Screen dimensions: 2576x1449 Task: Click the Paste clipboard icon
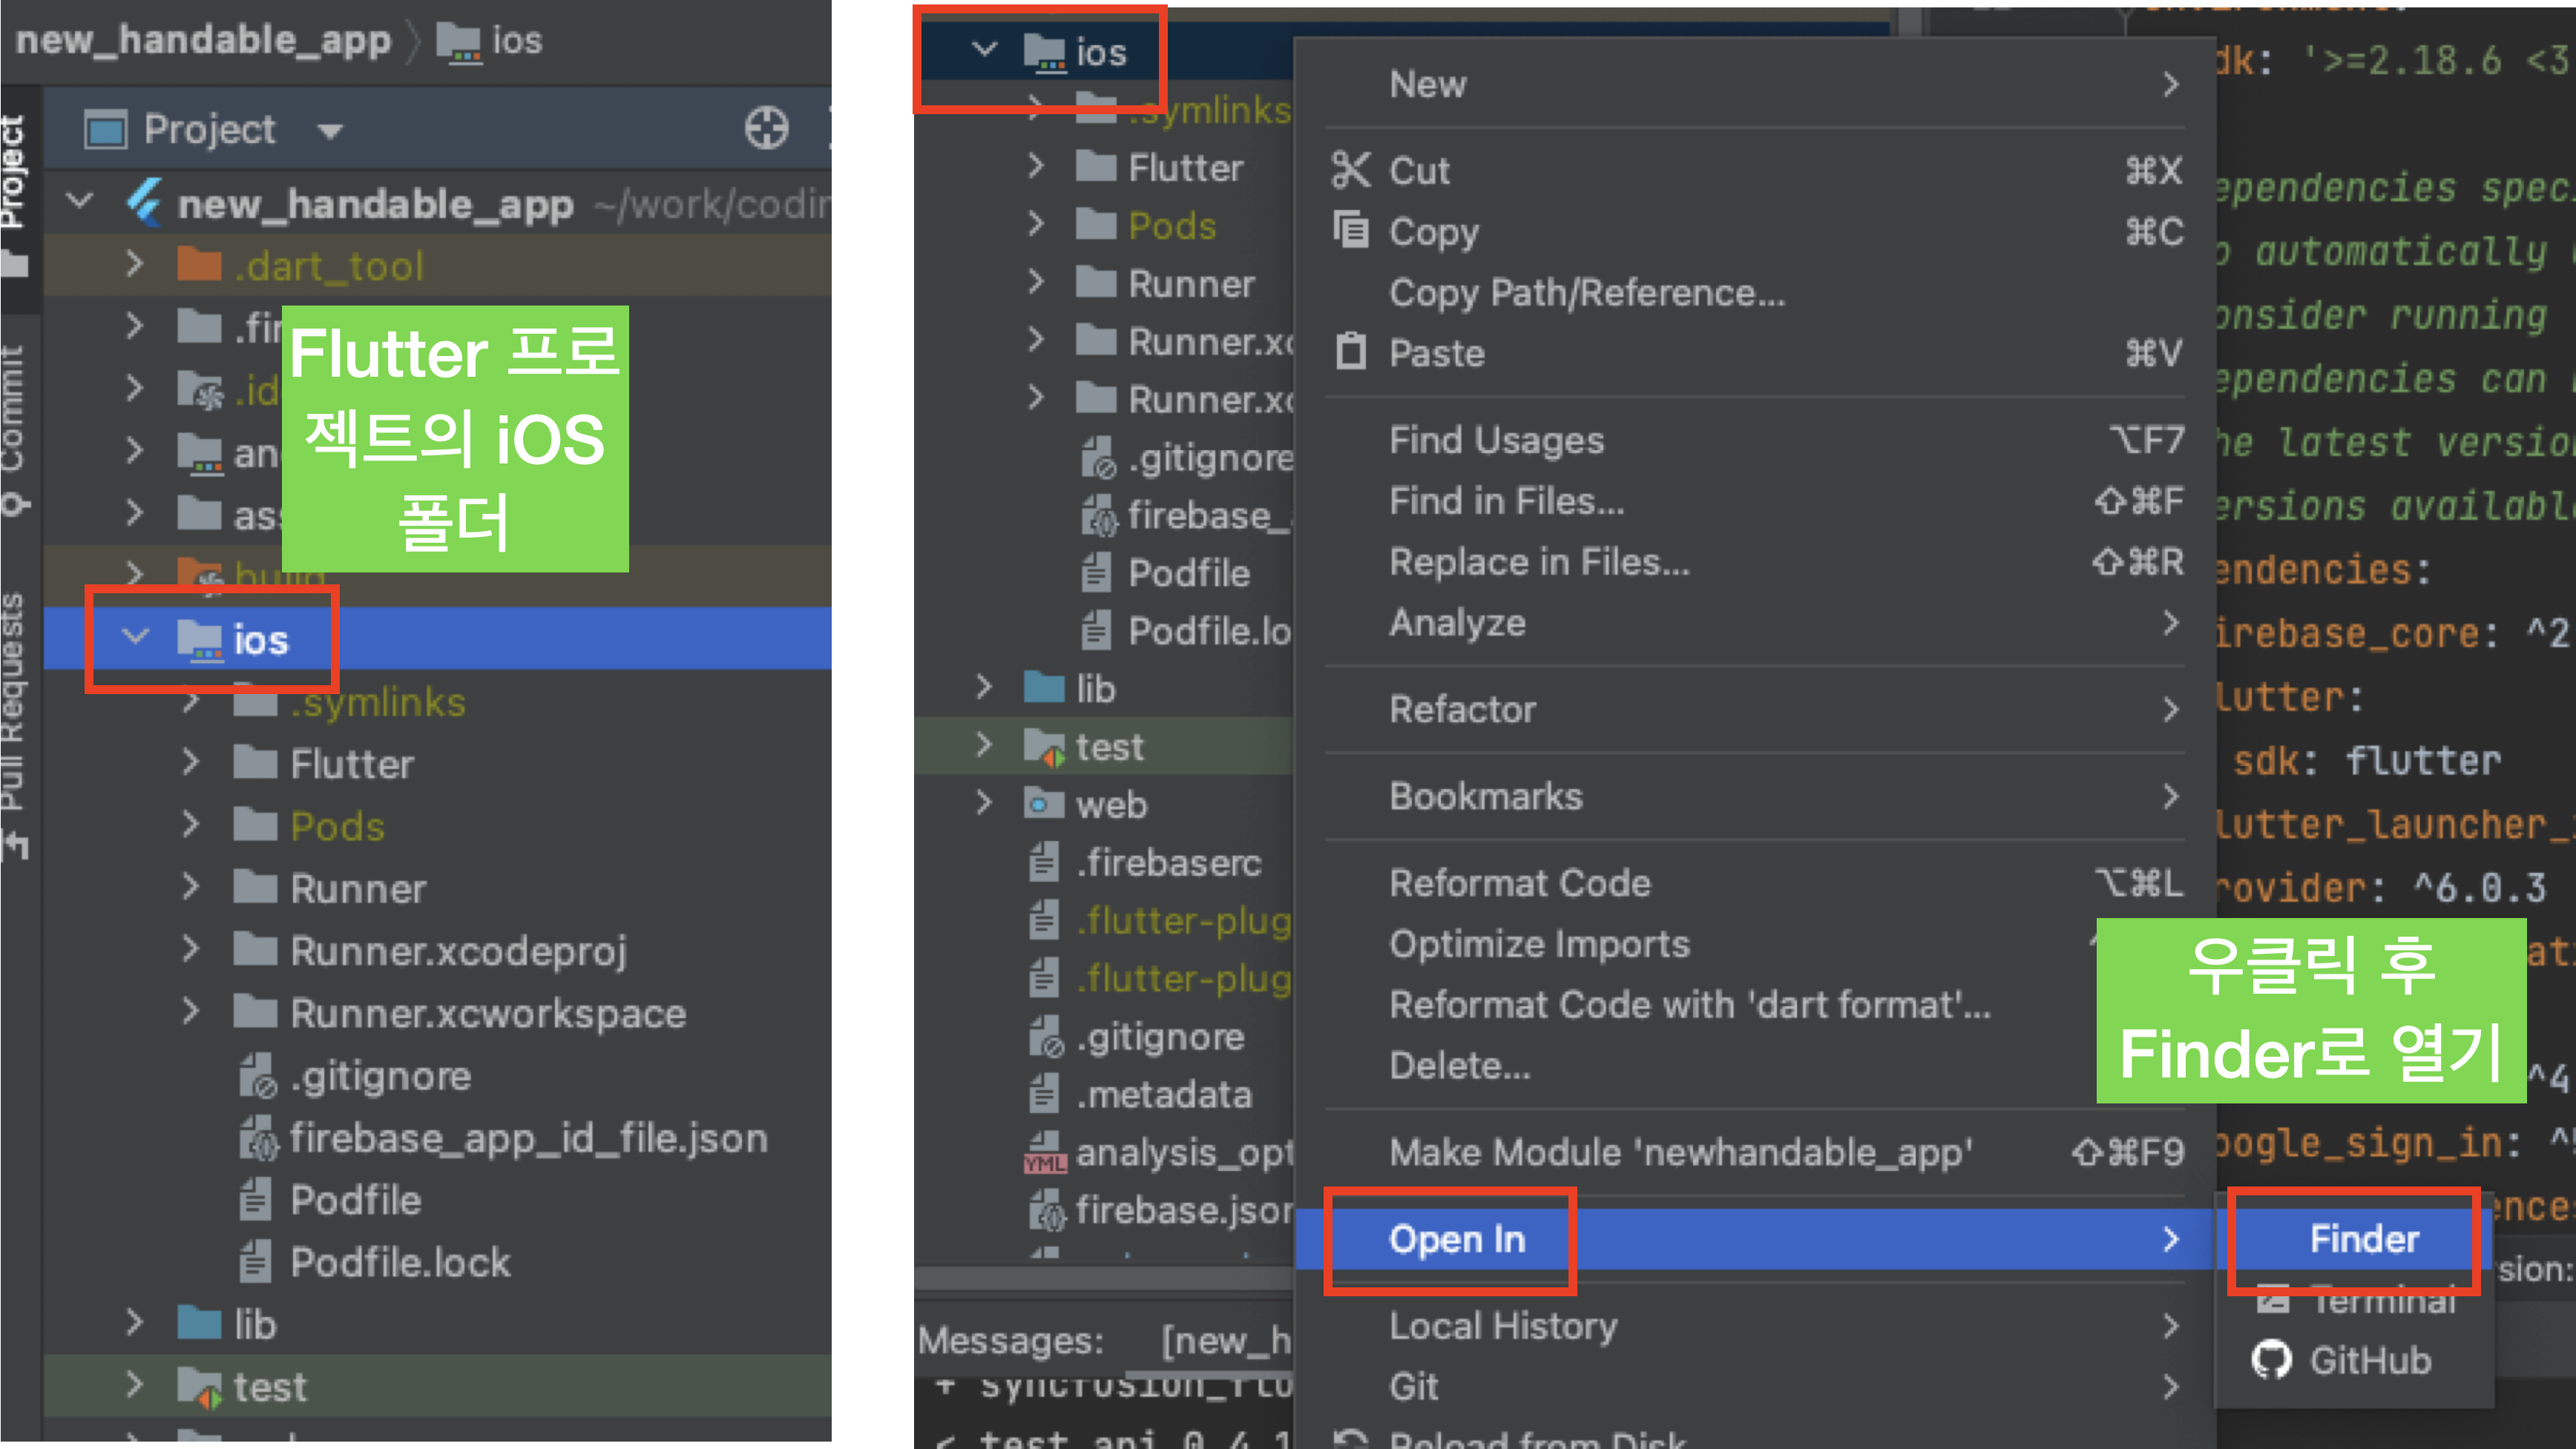(x=1350, y=353)
